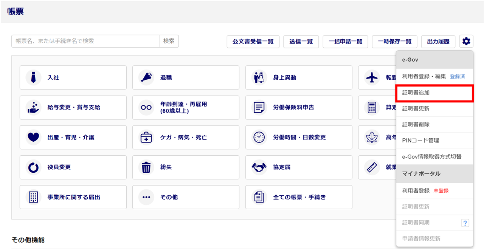Open 給与変更・賞与支給 category
Image resolution: width=484 pixels, height=249 pixels.
click(x=73, y=107)
